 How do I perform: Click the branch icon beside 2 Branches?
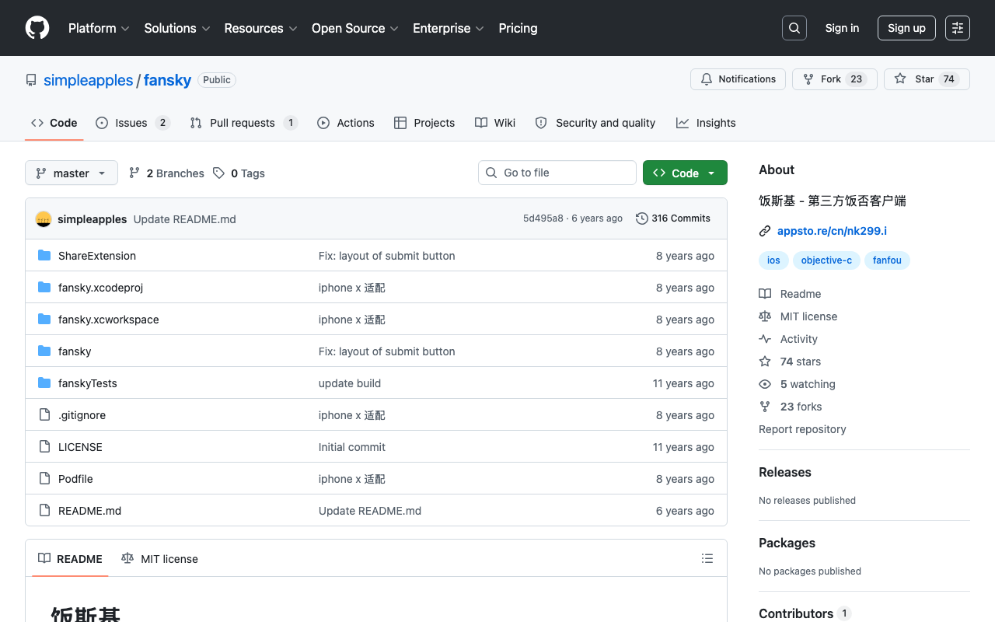pyautogui.click(x=134, y=173)
